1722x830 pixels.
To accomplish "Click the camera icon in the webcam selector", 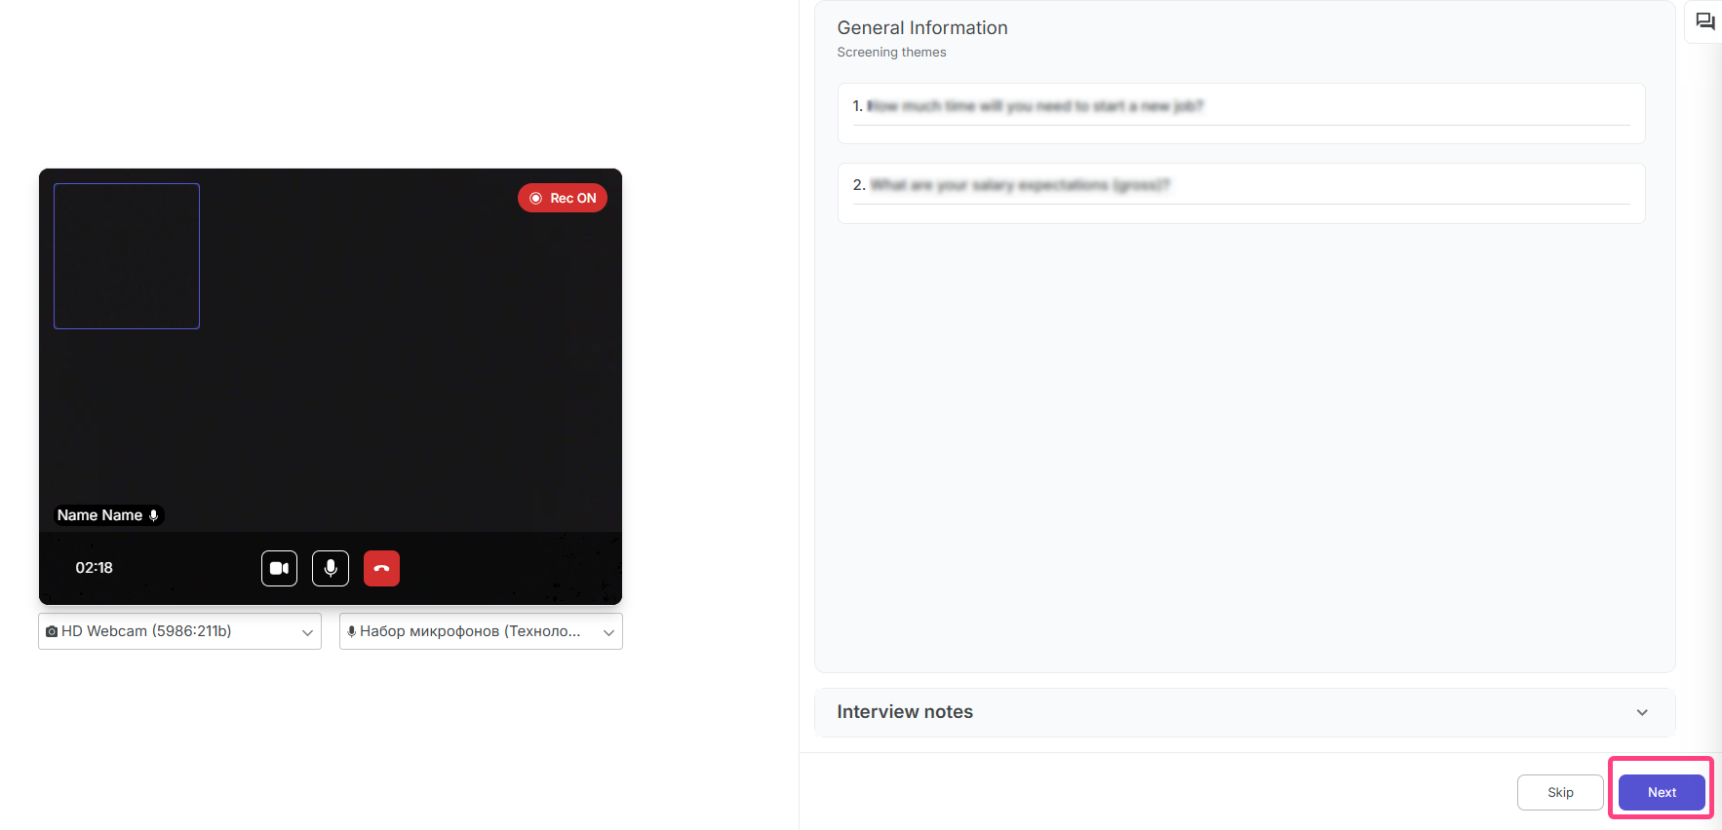I will tap(52, 631).
